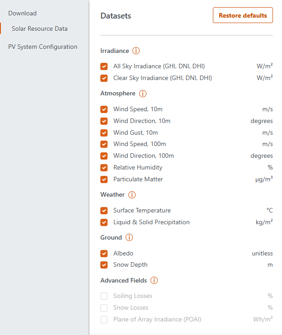Open PV System Configuration in sidebar
Viewport: 282px width, 335px height.
coord(42,47)
